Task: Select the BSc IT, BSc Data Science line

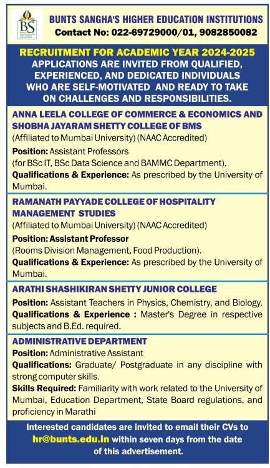Action: [x=119, y=163]
